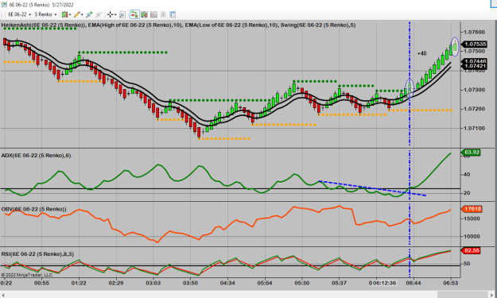Open the Indicators line-chart icon

pos(153,14)
